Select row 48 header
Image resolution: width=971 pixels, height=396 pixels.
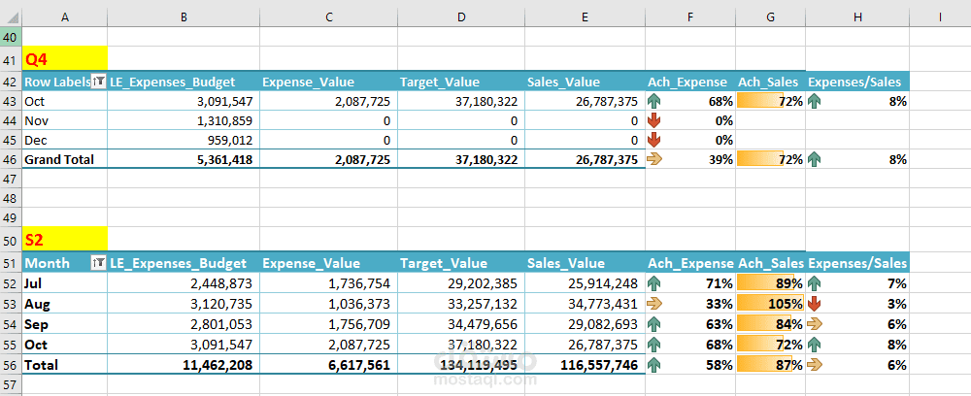coord(11,200)
